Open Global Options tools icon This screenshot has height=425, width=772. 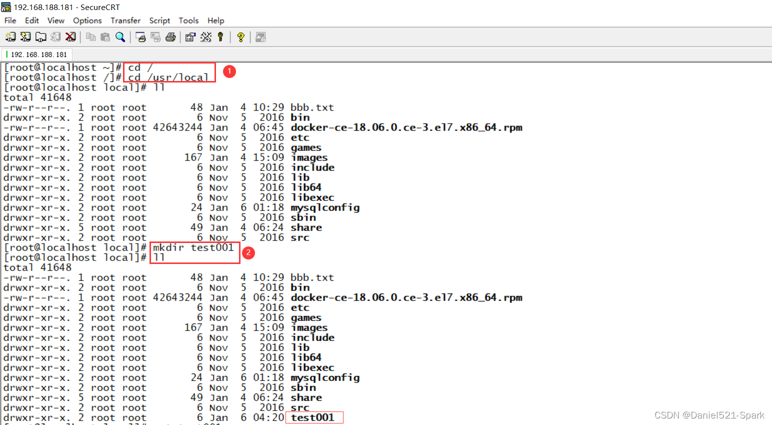pyautogui.click(x=205, y=37)
